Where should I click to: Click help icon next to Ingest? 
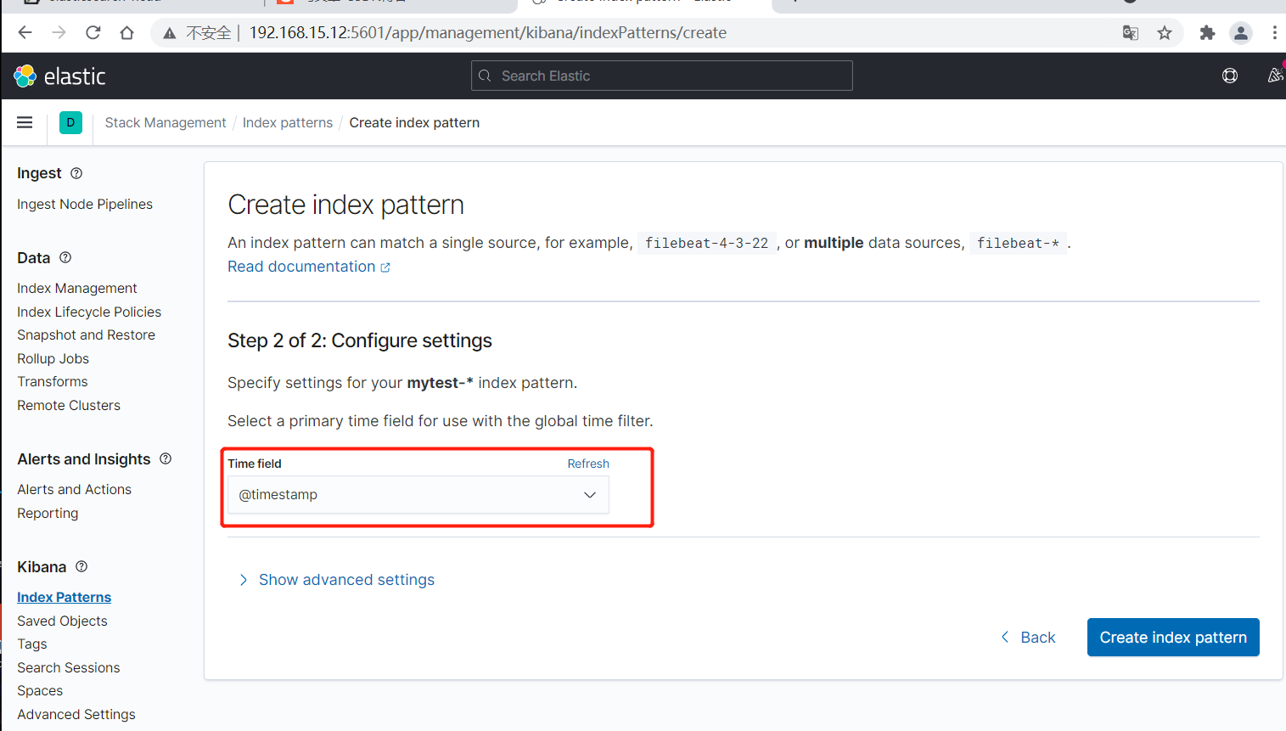coord(76,173)
